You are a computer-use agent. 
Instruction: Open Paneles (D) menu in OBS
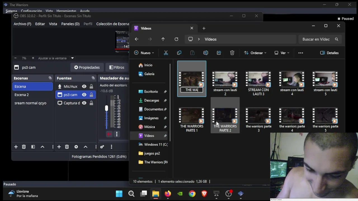point(70,24)
